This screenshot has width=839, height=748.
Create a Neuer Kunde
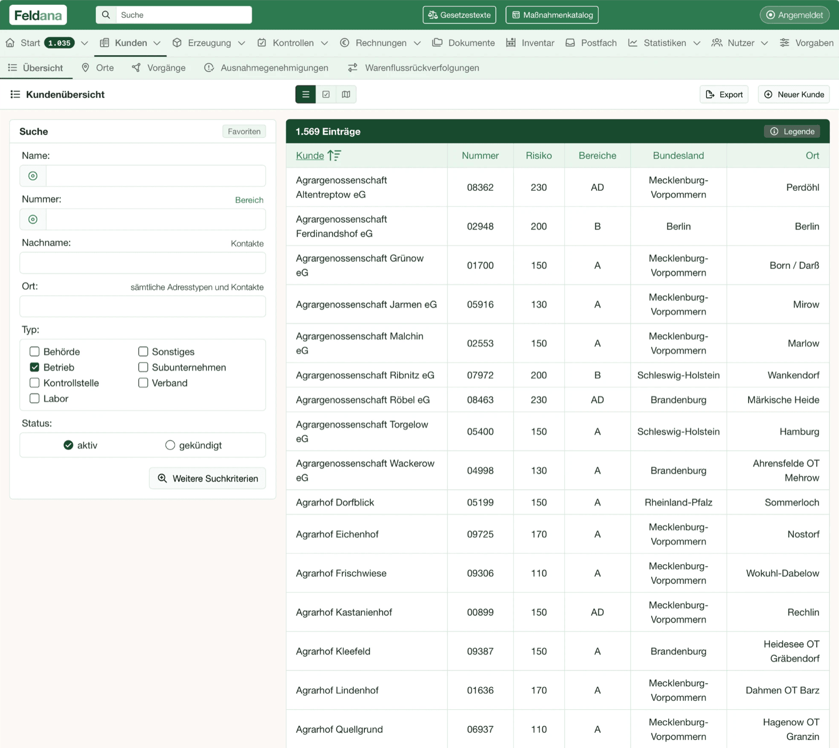click(x=794, y=95)
